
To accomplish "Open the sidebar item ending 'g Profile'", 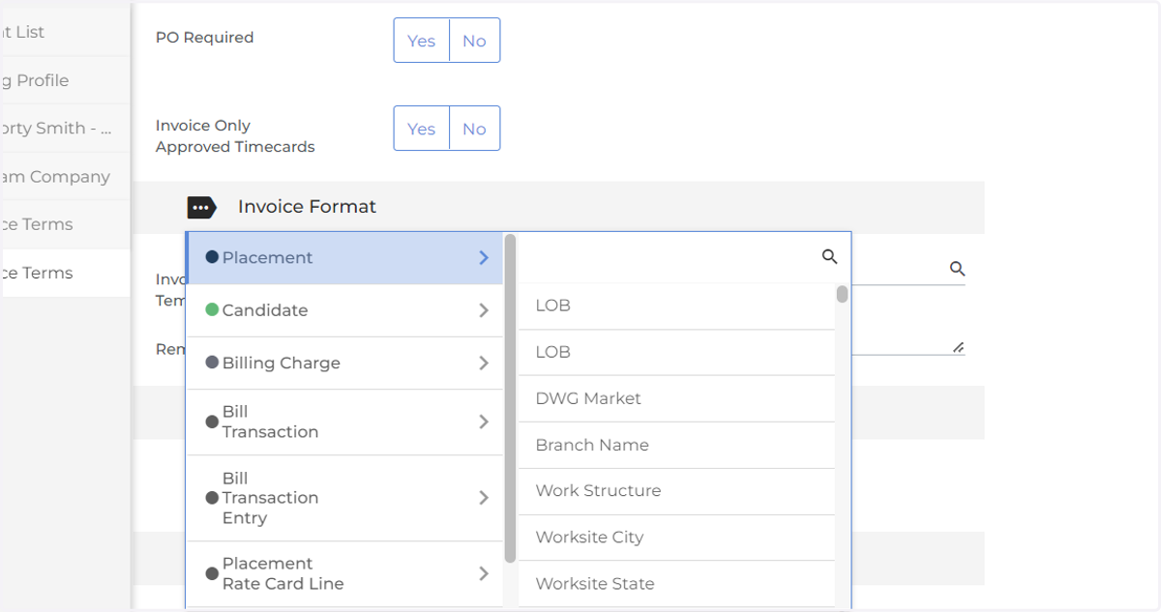I will click(65, 80).
